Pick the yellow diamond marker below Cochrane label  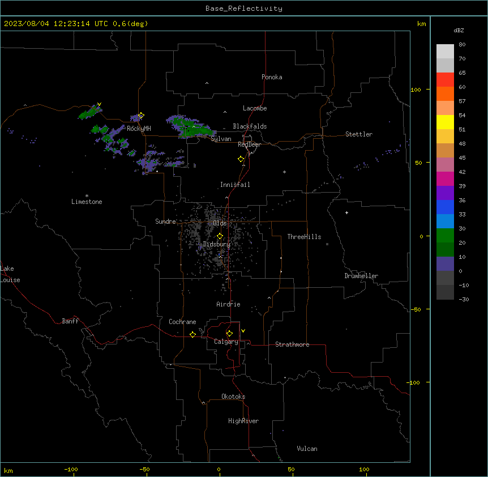pos(192,334)
